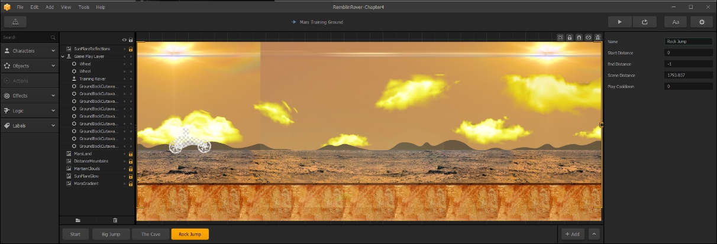
Task: Click the group nodes icon above the canvas
Action: pos(560,37)
